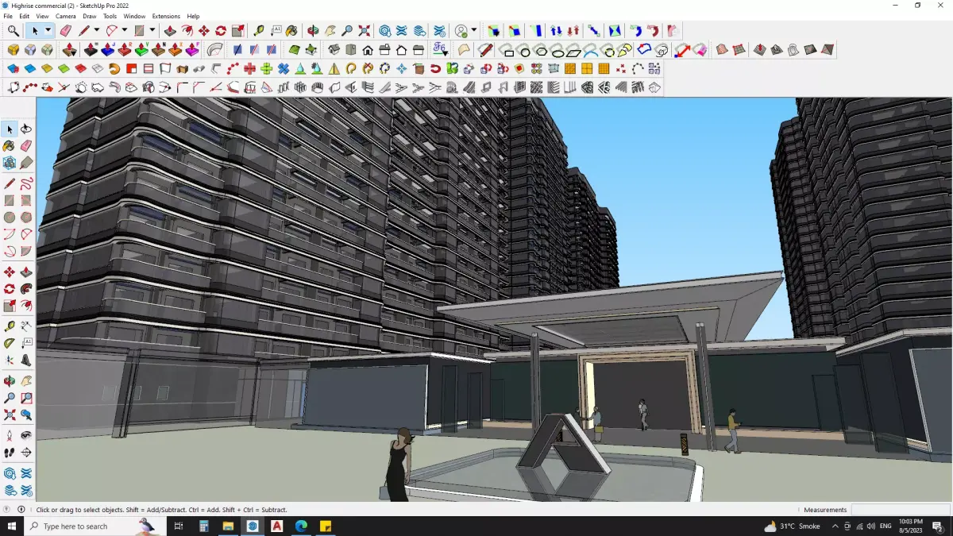
Task: Pick the Tape Measure tool in top toolbar
Action: [259, 31]
